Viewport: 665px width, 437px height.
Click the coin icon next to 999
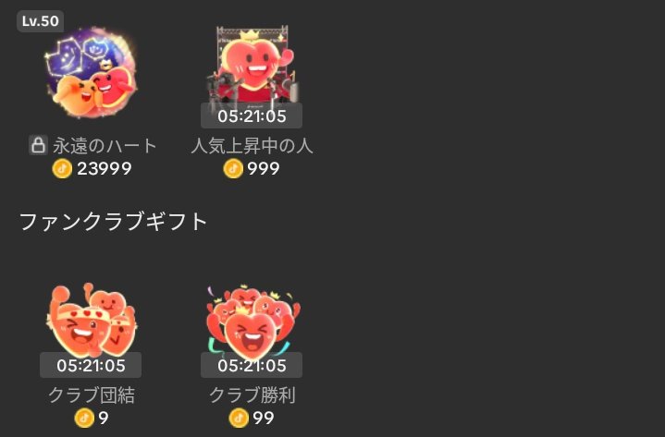[x=233, y=168]
